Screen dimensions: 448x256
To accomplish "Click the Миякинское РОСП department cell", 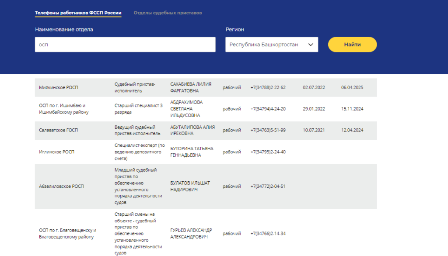I will [x=59, y=87].
